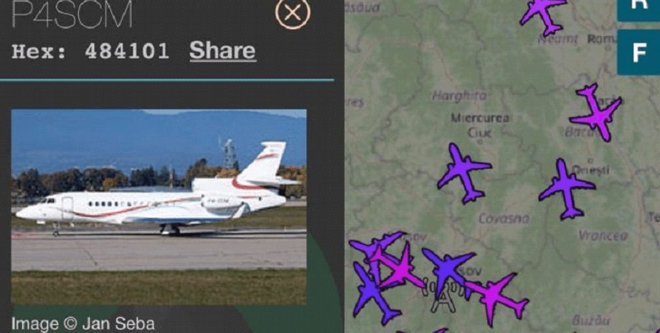Image resolution: width=660 pixels, height=333 pixels.
Task: Select the magenta aircraft right of the tower
Action: coord(496,297)
